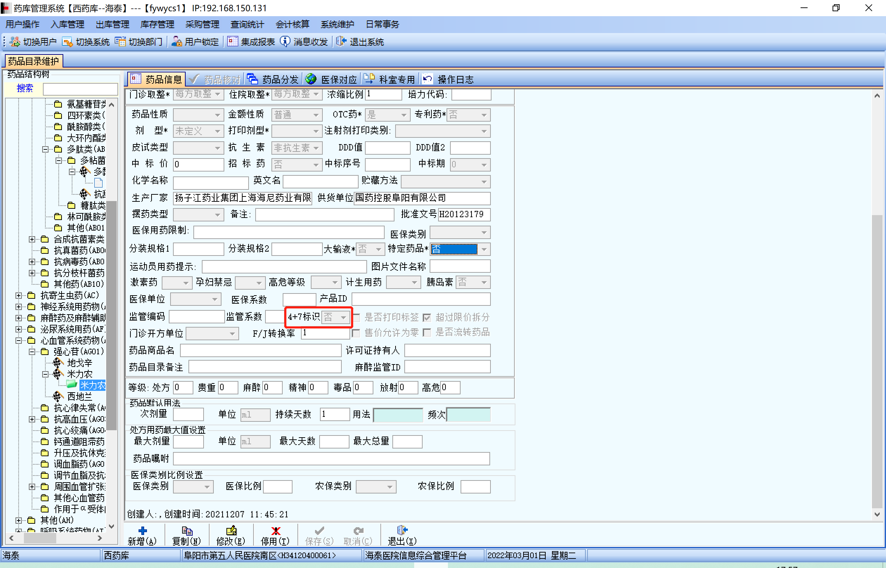Image resolution: width=886 pixels, height=568 pixels.
Task: Click the 用户锁定 toolbar icon
Action: [177, 42]
